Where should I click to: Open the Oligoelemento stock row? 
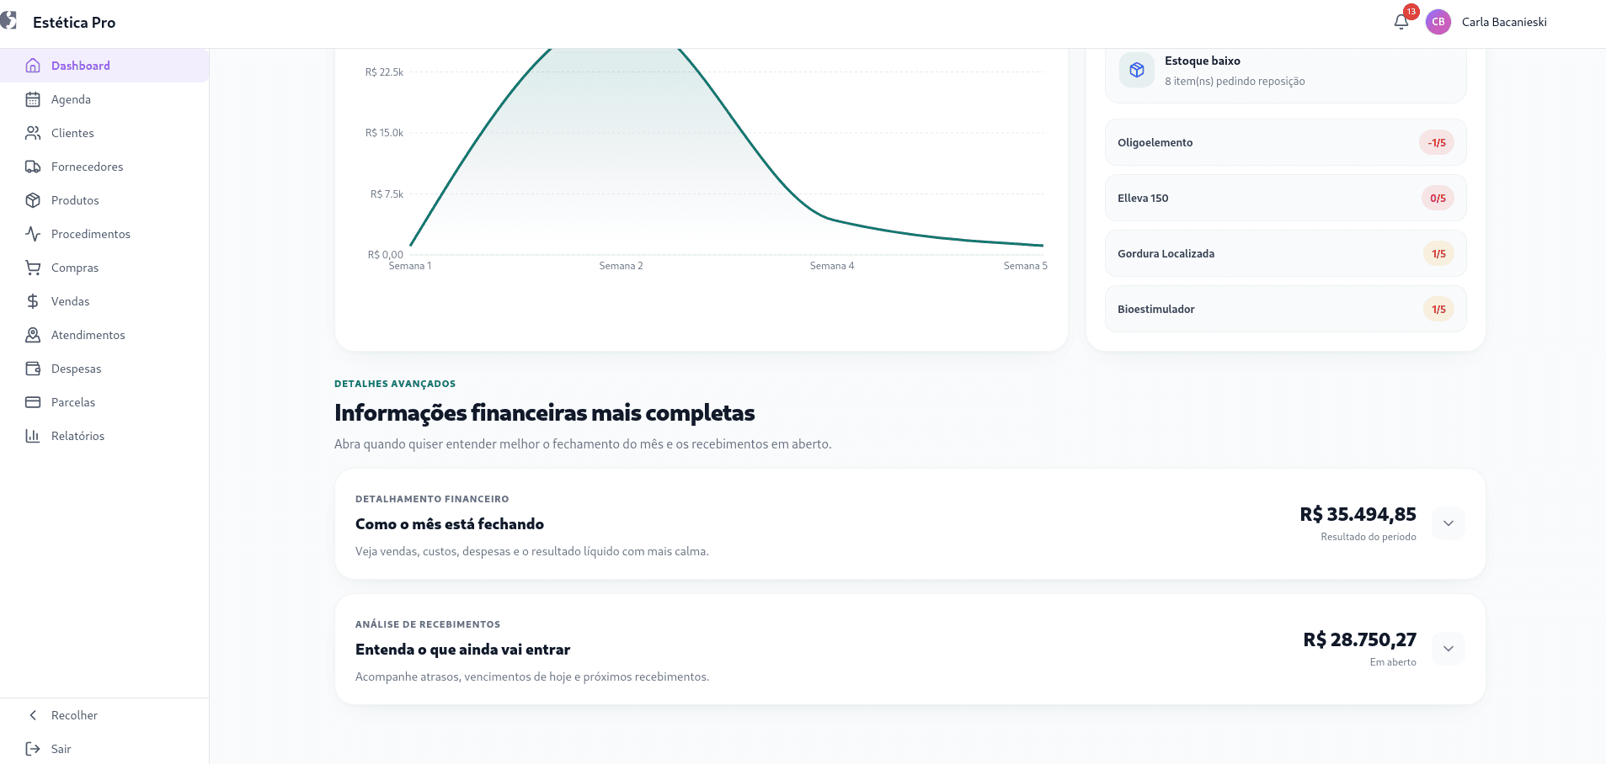[x=1286, y=142]
